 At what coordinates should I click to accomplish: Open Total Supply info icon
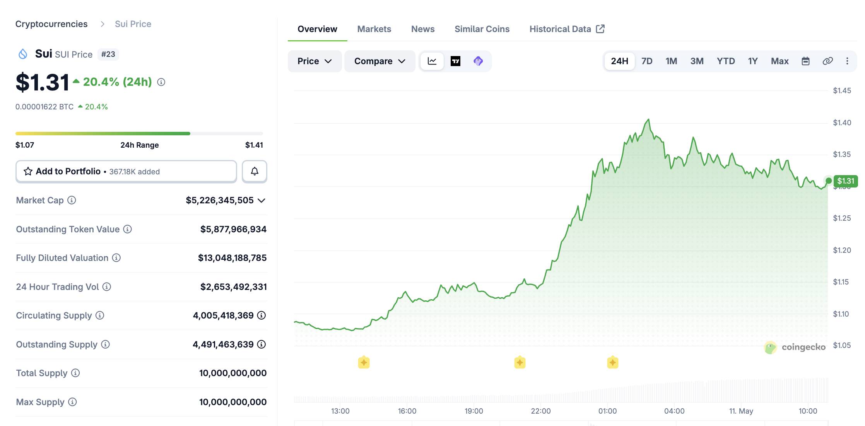(75, 373)
